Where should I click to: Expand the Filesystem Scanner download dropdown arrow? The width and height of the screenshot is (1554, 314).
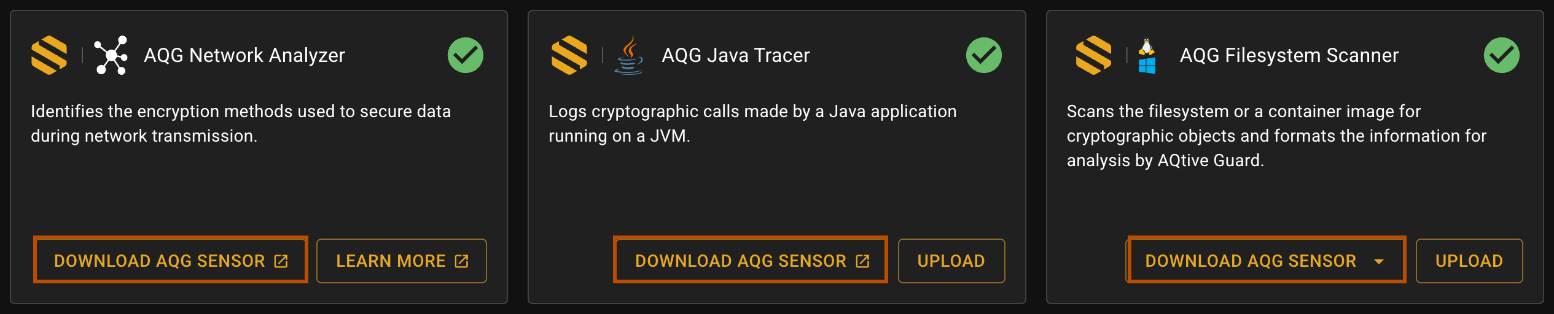point(1379,261)
